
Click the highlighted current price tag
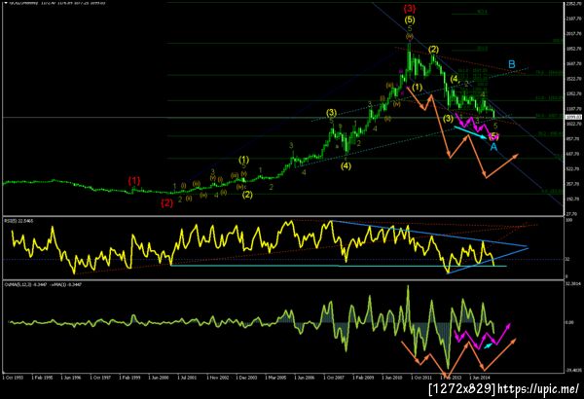click(x=571, y=118)
